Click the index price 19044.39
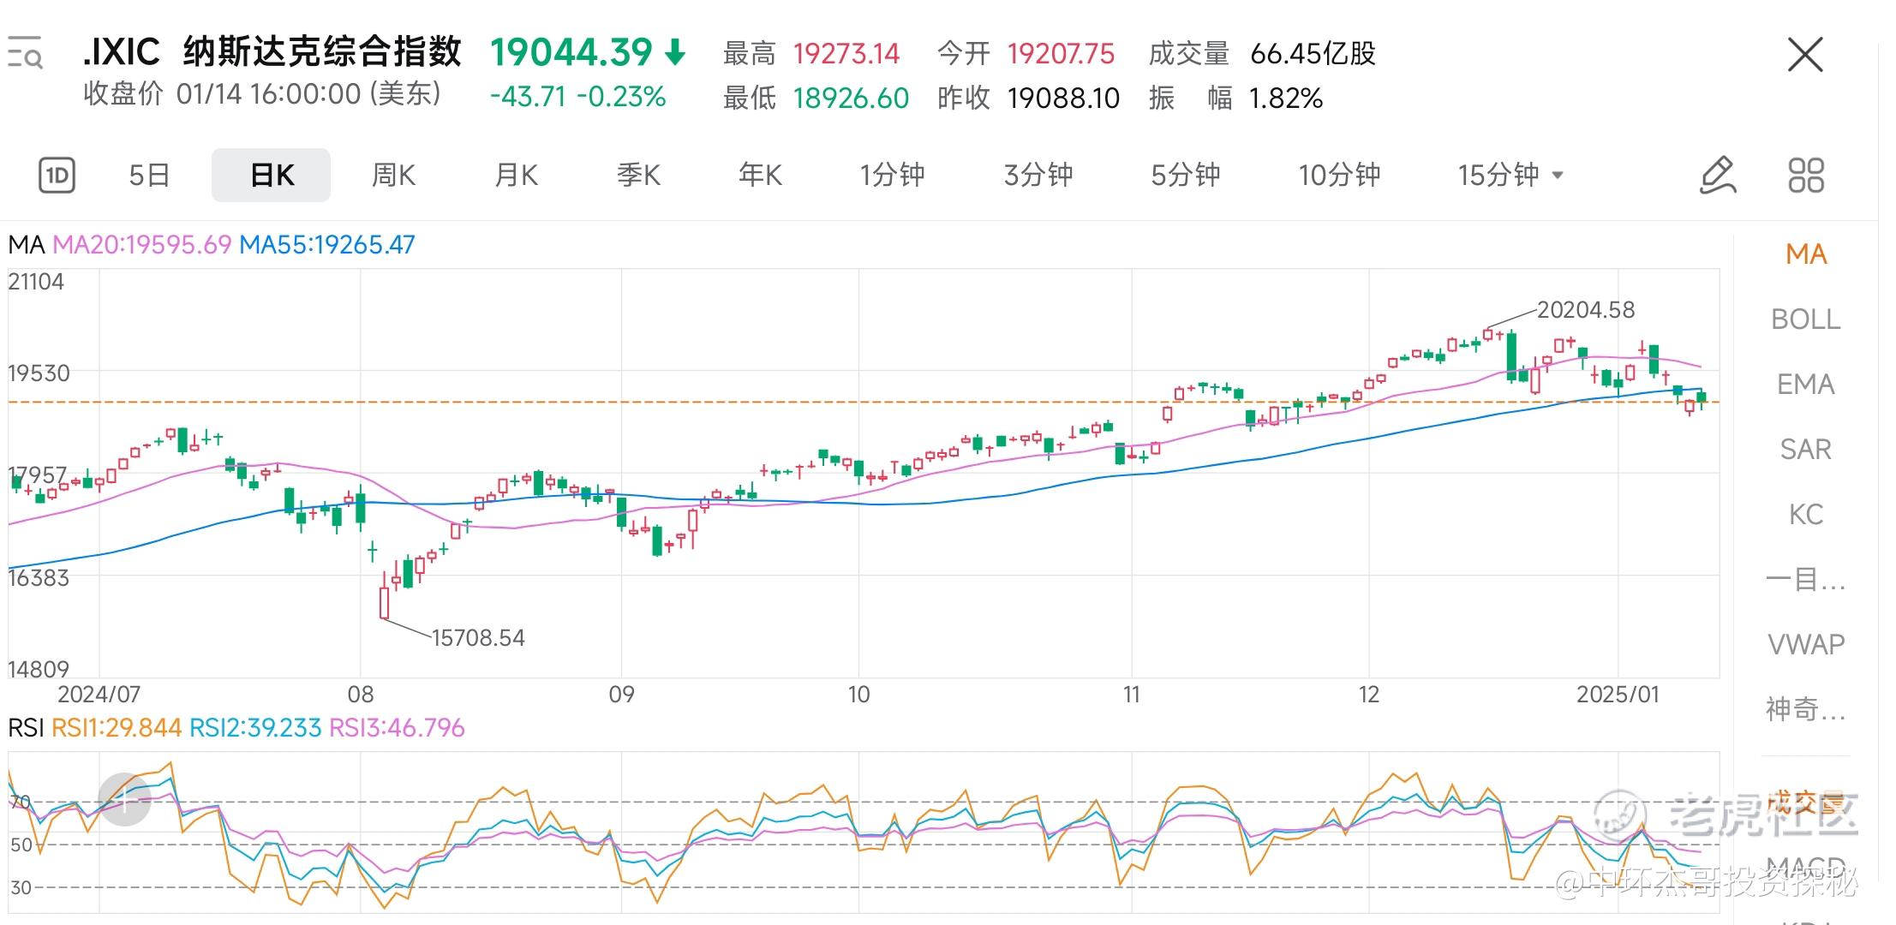 (571, 53)
